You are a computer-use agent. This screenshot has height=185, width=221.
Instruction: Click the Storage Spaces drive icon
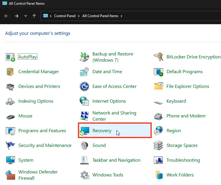tap(158, 145)
